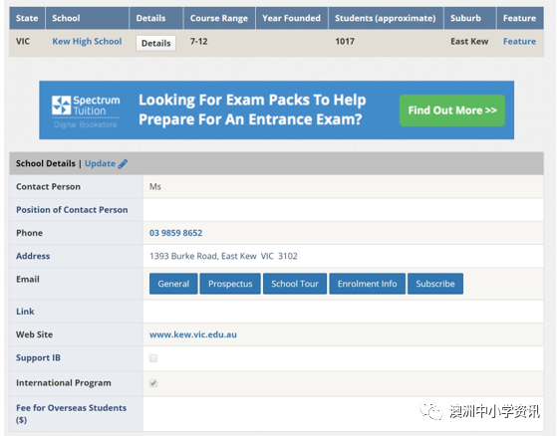
Task: Visit www.kew.vic.edu.au website link
Action: [x=193, y=334]
